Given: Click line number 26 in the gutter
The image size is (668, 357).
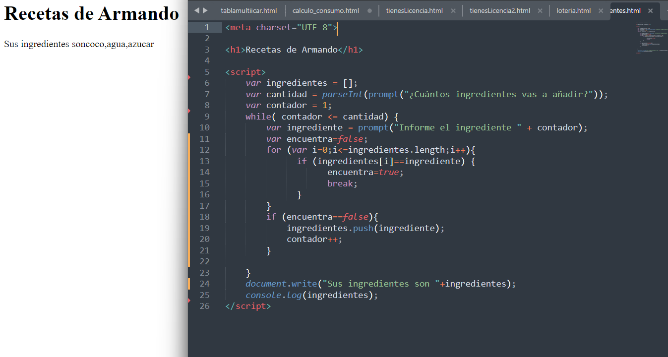Looking at the screenshot, I should 204,306.
